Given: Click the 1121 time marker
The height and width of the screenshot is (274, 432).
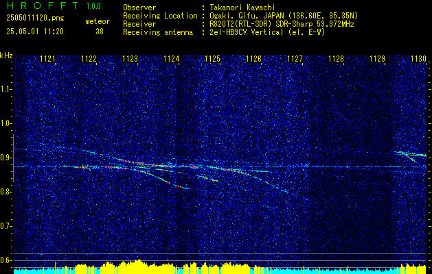Looking at the screenshot, I should click(x=47, y=58).
